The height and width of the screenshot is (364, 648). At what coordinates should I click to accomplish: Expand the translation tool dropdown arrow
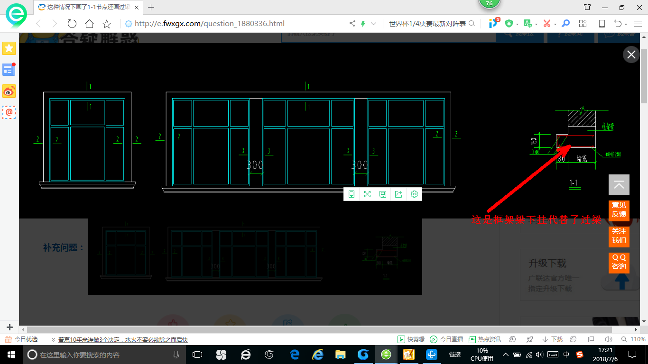(x=536, y=24)
